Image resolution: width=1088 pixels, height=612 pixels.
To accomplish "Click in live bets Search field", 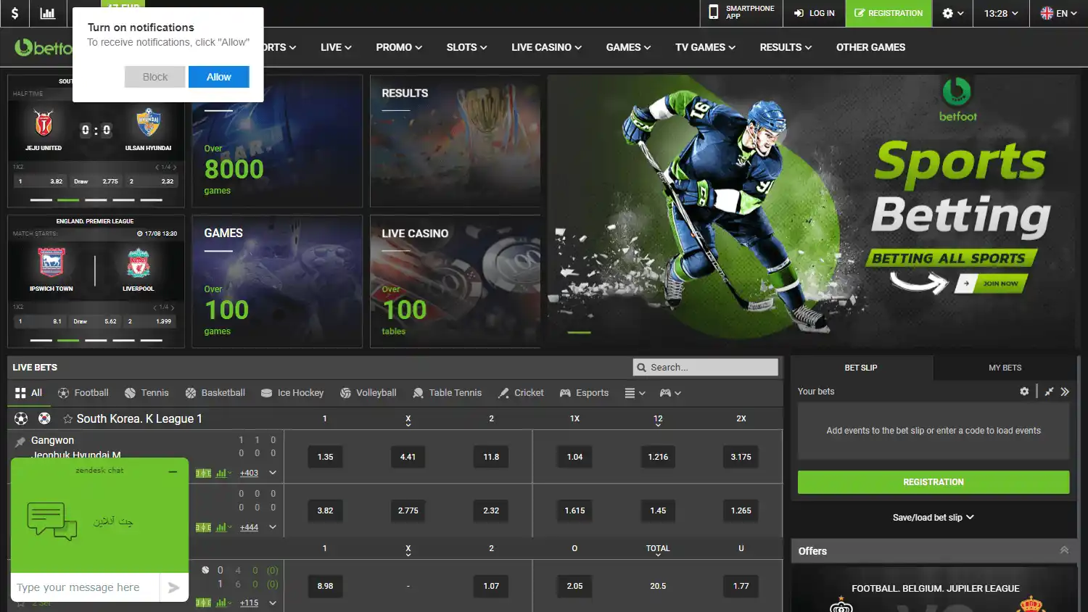I will click(x=705, y=368).
